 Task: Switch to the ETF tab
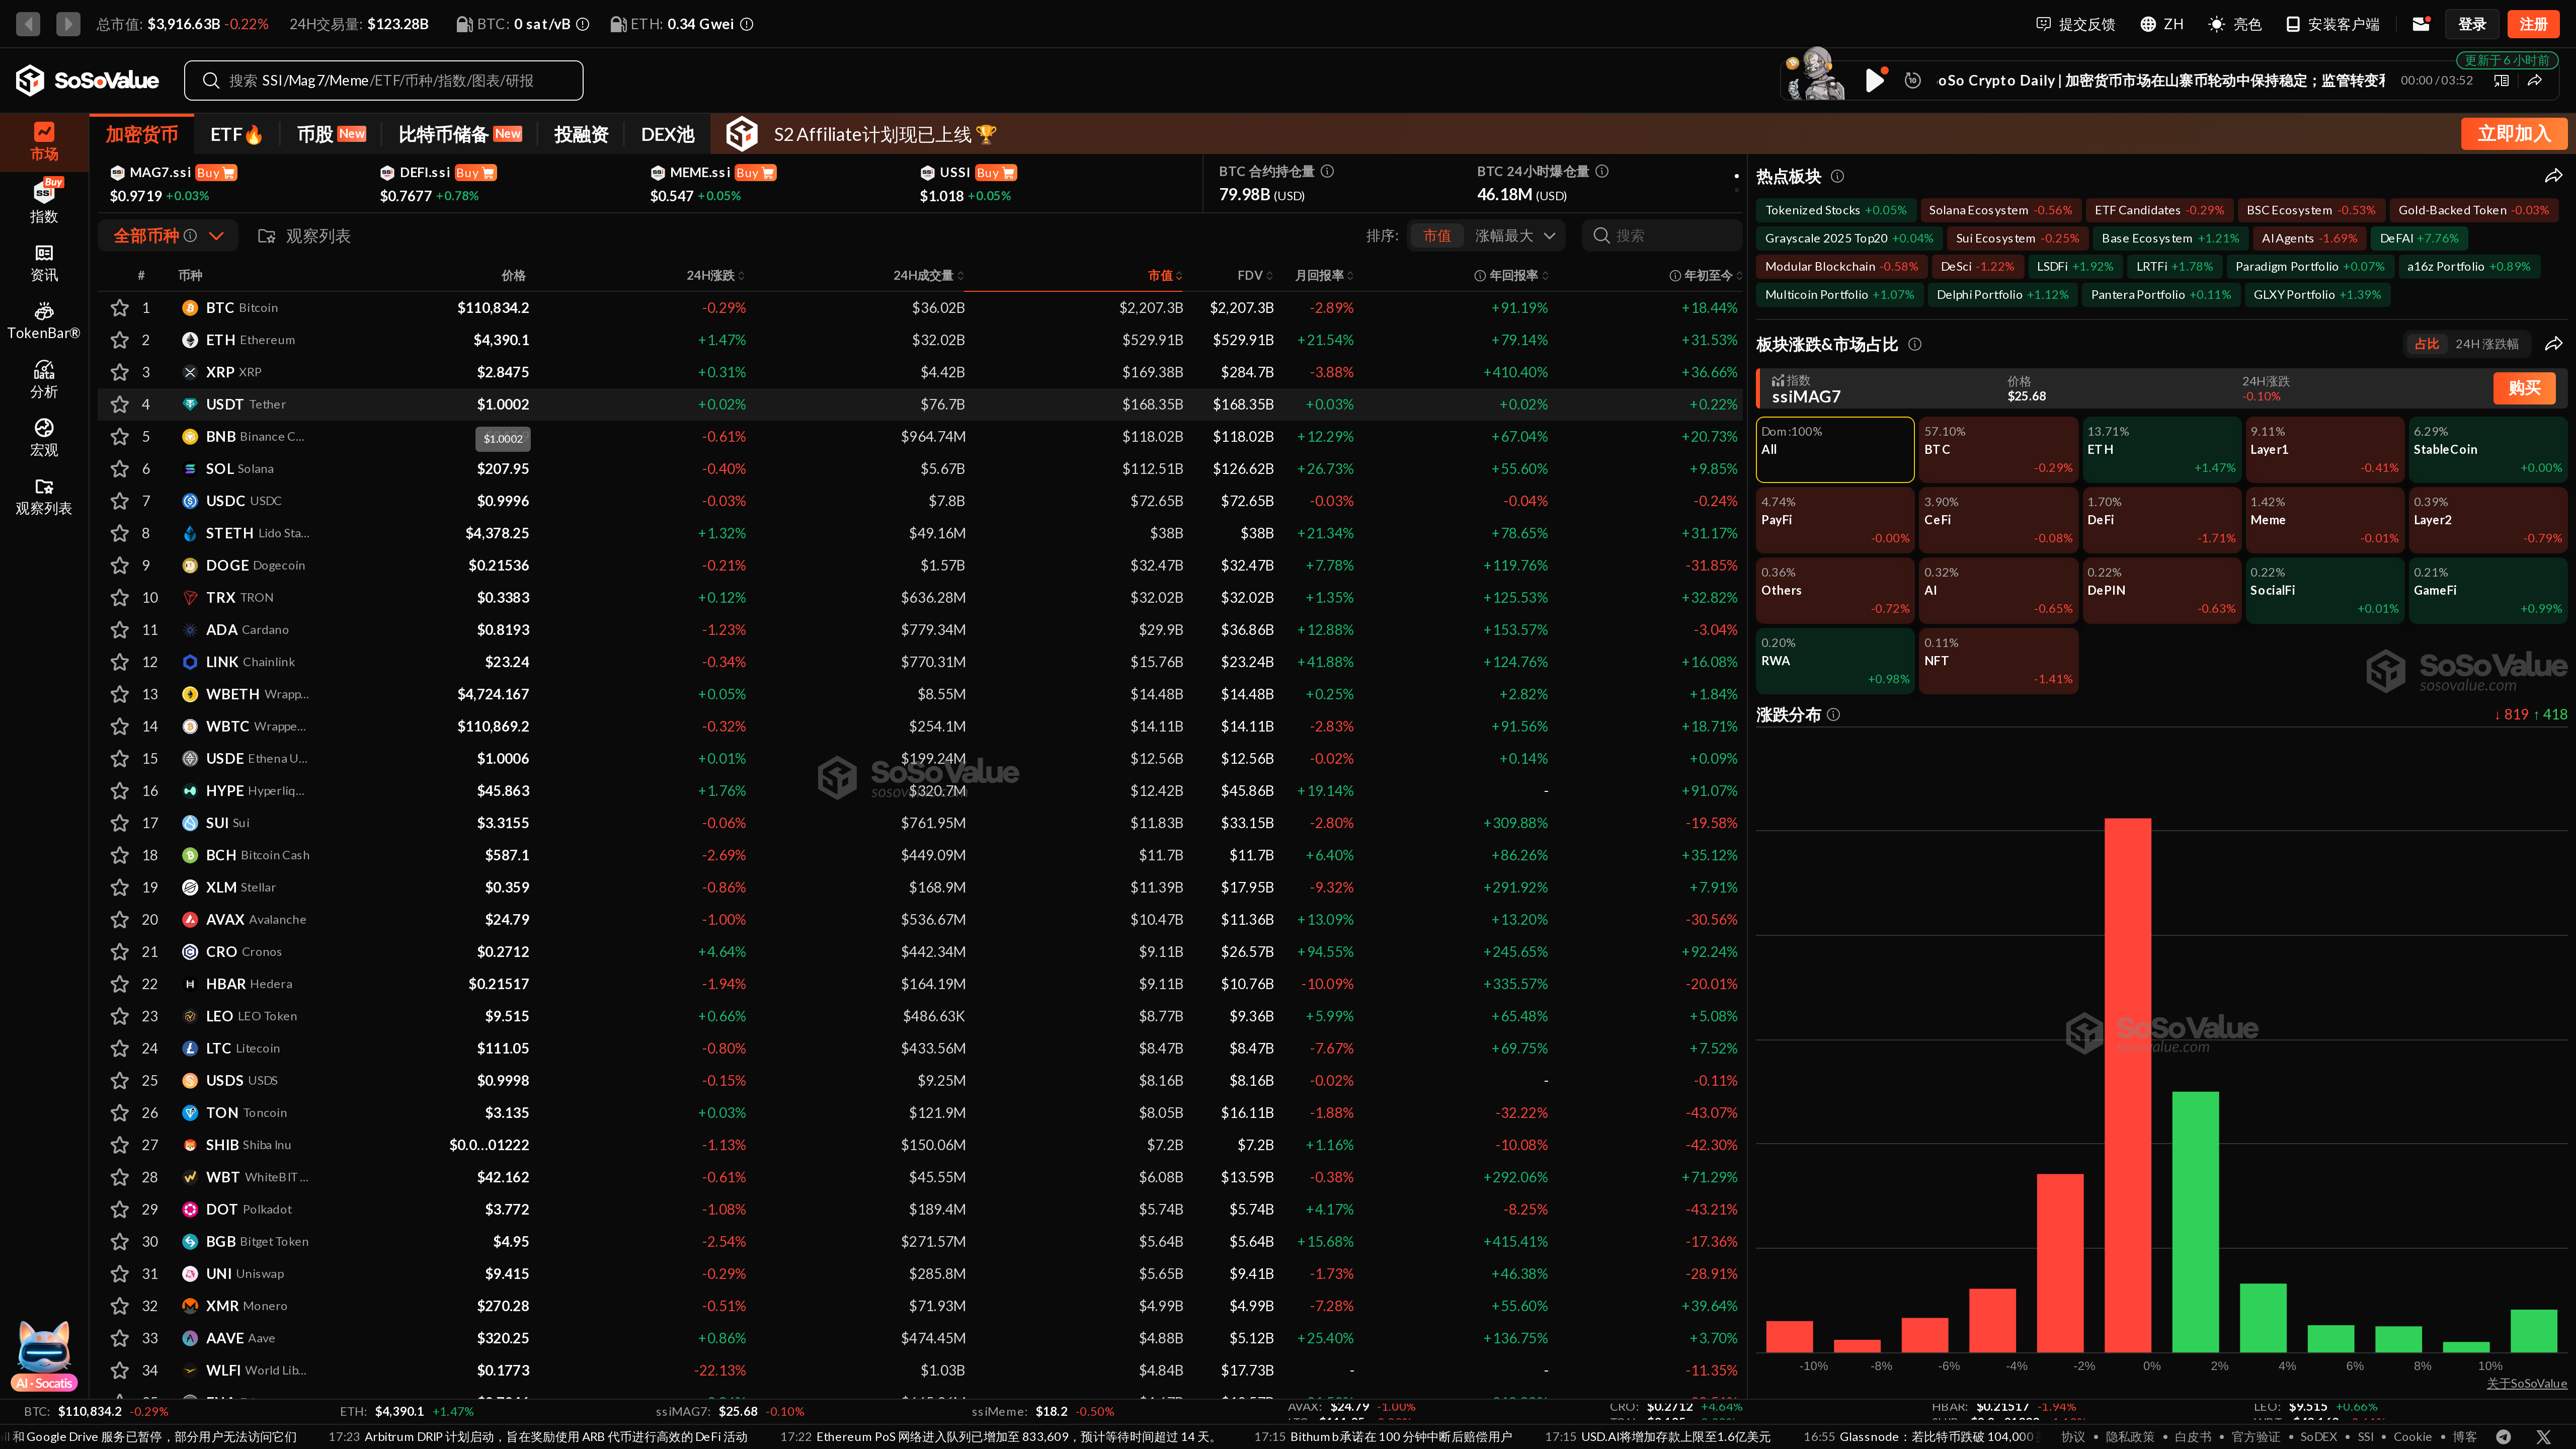point(236,134)
